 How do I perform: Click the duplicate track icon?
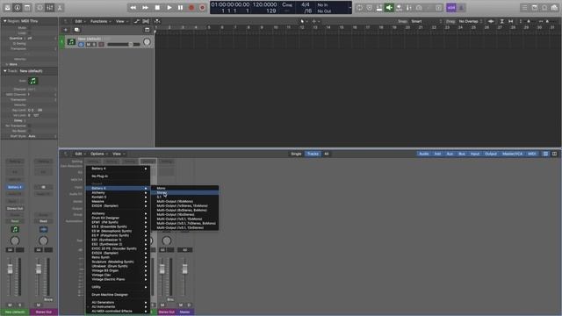(76, 30)
